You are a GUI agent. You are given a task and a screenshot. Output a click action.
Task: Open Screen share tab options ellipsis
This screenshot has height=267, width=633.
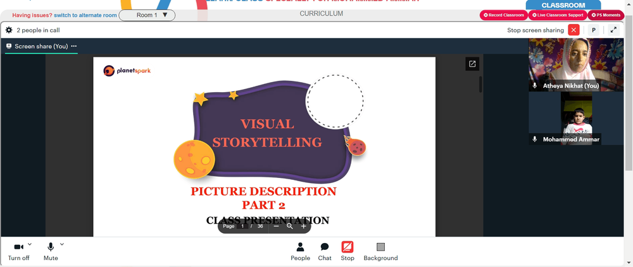pyautogui.click(x=74, y=46)
